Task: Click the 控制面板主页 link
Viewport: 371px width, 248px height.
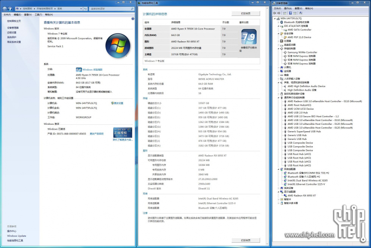Action: pos(14,21)
